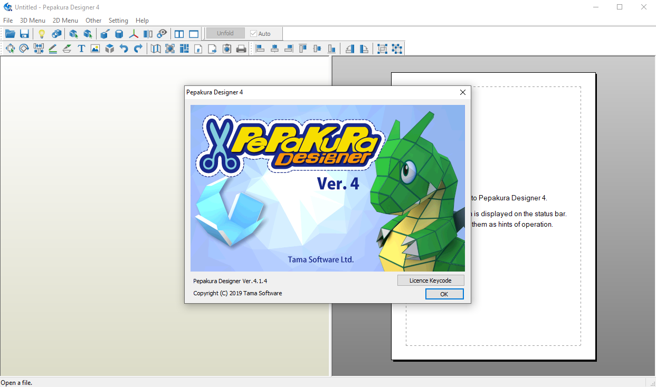This screenshot has width=656, height=387.
Task: Open the File menu
Action: click(8, 20)
